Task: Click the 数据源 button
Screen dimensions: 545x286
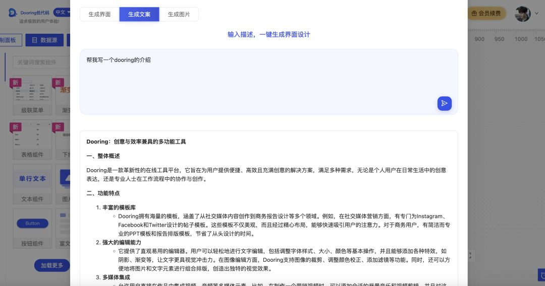Action: pyautogui.click(x=44, y=40)
